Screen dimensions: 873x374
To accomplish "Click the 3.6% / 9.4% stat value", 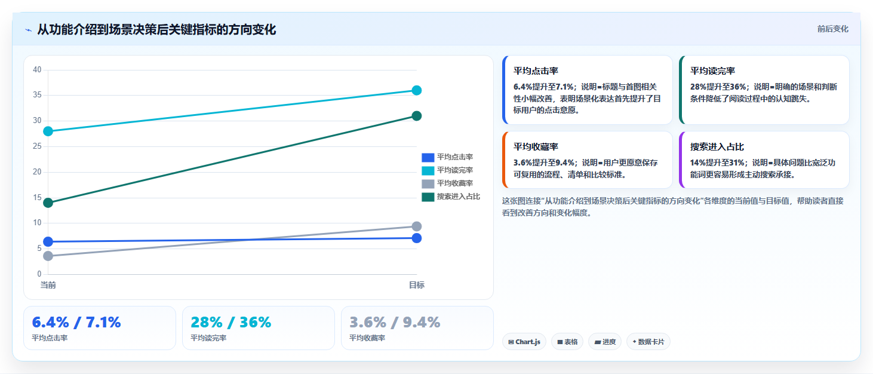I will [x=395, y=322].
